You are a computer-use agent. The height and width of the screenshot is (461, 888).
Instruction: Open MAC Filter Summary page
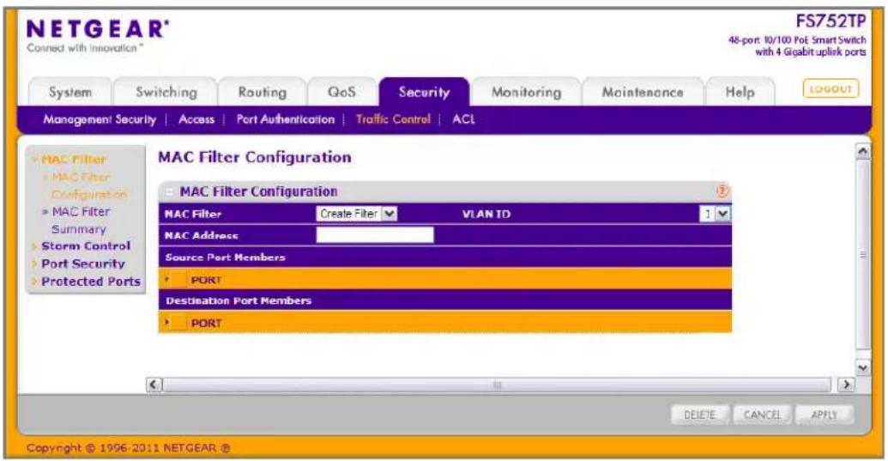[81, 220]
